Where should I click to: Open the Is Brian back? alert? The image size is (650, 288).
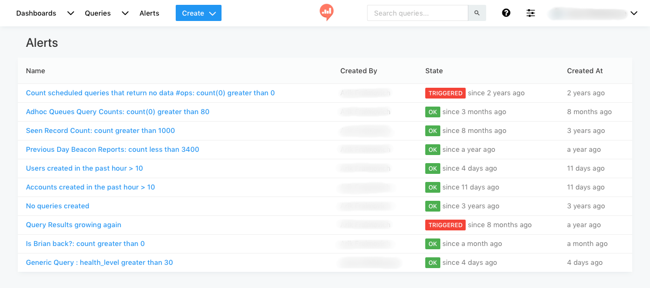coord(85,244)
